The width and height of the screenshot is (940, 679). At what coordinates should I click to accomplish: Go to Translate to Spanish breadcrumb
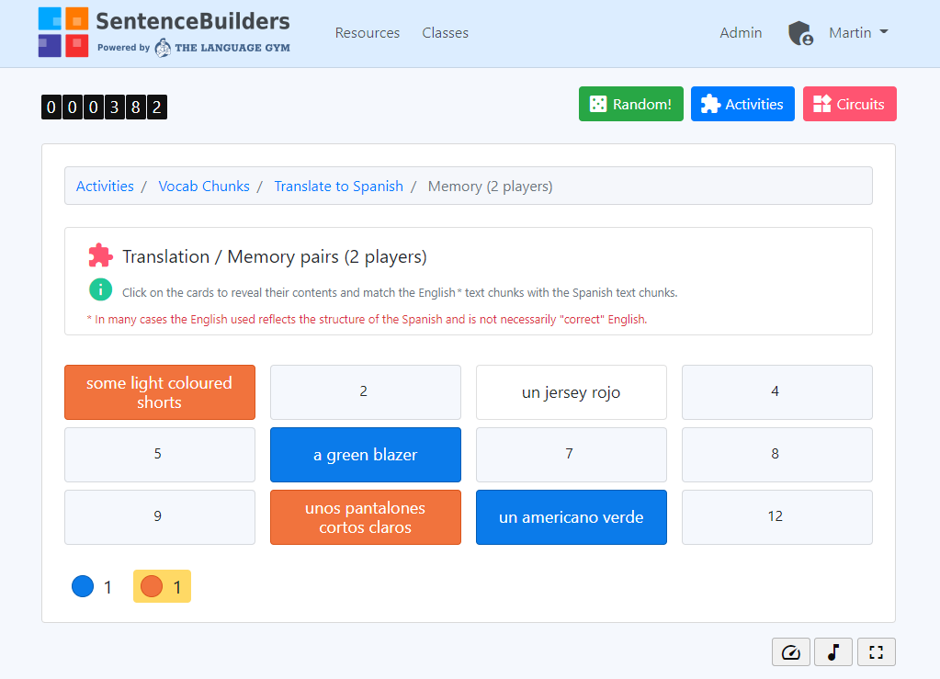pyautogui.click(x=339, y=187)
